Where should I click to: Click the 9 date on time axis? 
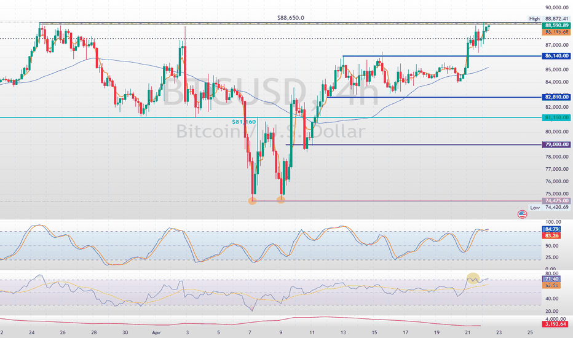coord(280,332)
